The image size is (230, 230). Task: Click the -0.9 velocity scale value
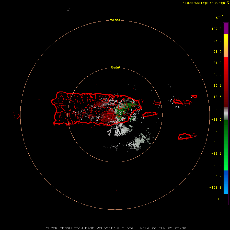click(217, 108)
